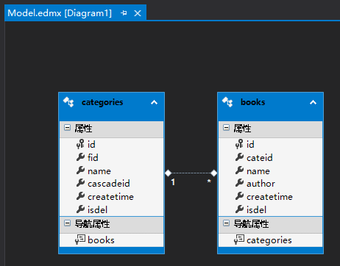This screenshot has width=340, height=266.
Task: Select id key property in books
Action: 271,145
